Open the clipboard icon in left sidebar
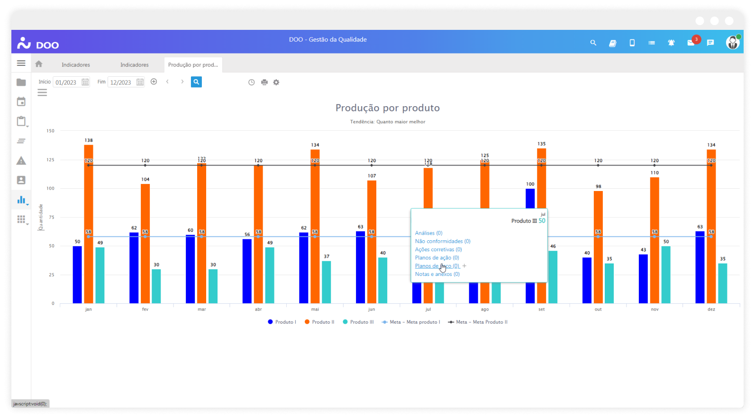755x419 pixels. coord(21,121)
